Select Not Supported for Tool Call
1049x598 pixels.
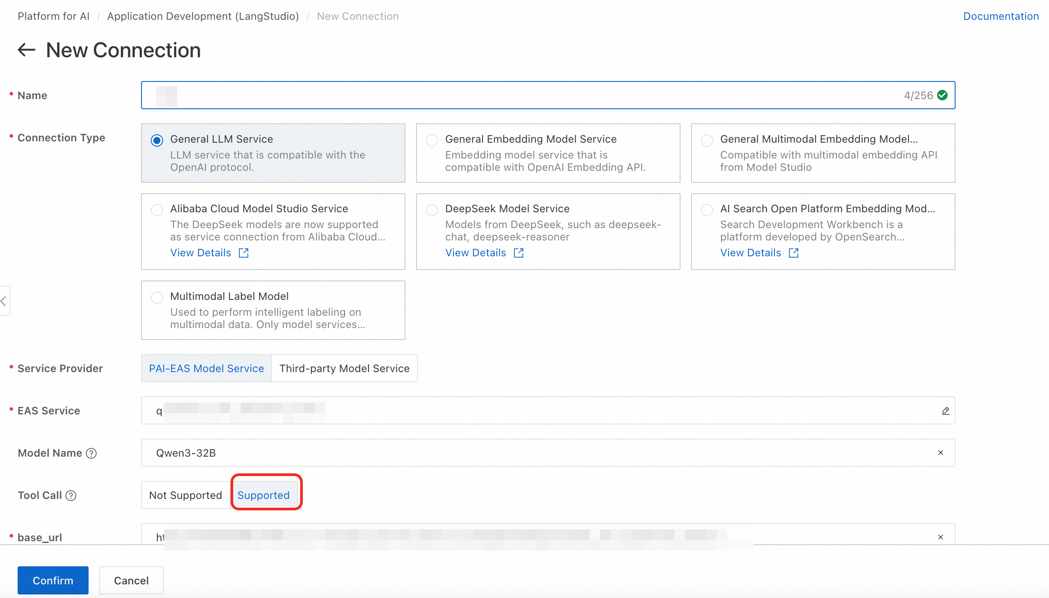click(x=186, y=495)
